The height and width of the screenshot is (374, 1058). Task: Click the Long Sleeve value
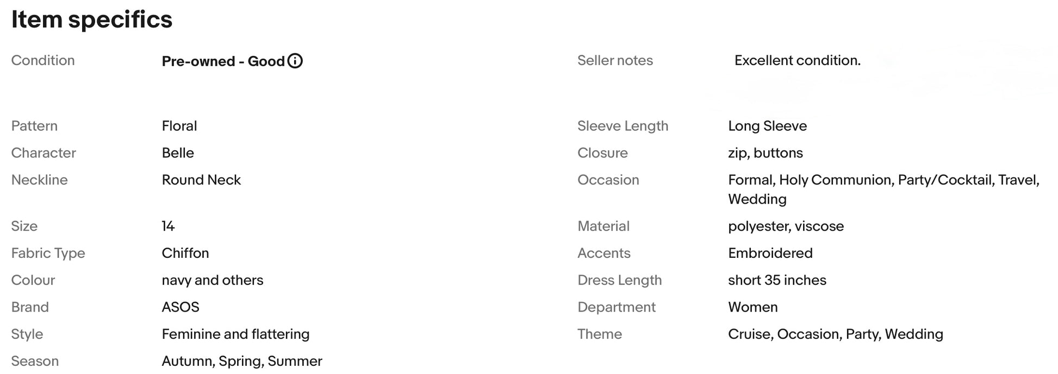pos(767,126)
